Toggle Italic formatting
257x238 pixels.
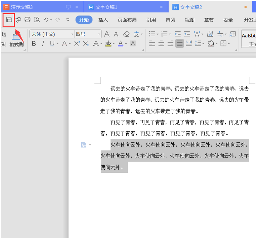43,44
